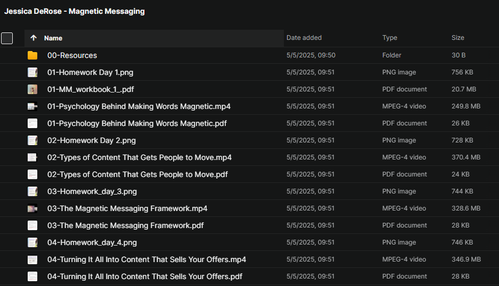
Task: Sort list by Date added column
Action: [x=304, y=38]
